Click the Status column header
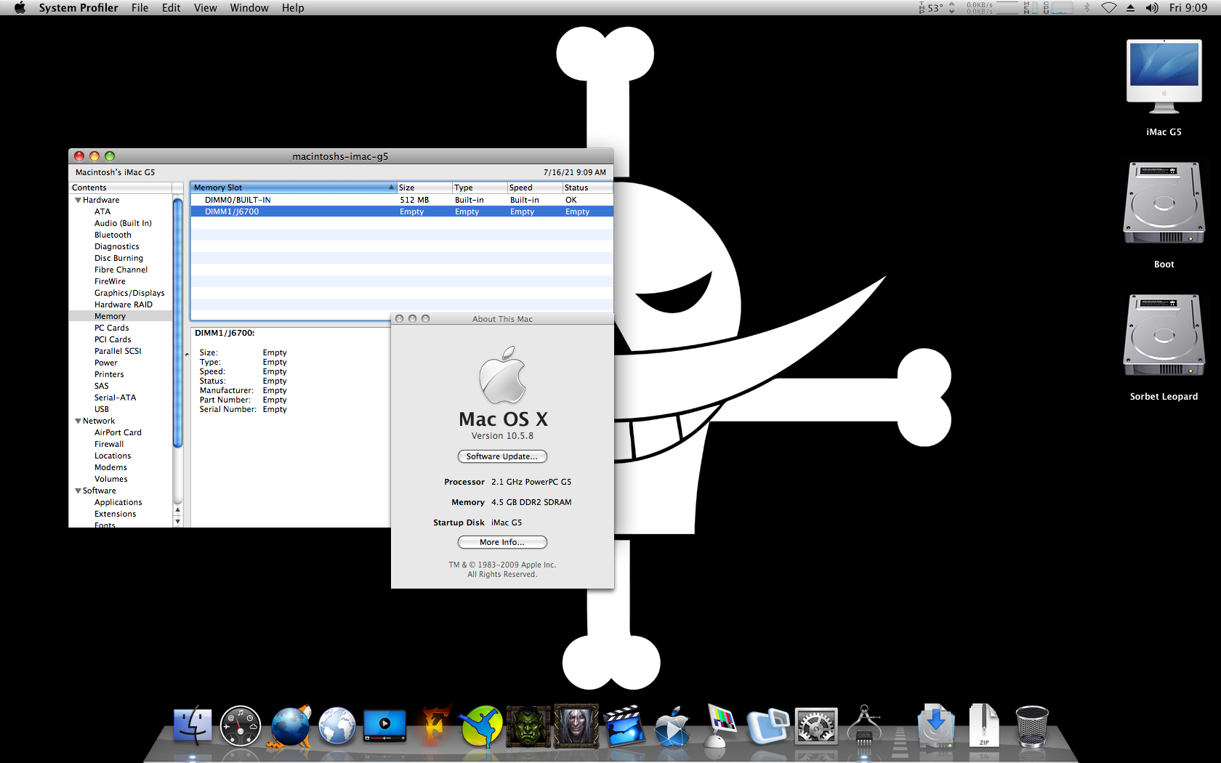This screenshot has height=763, width=1221. (x=588, y=187)
